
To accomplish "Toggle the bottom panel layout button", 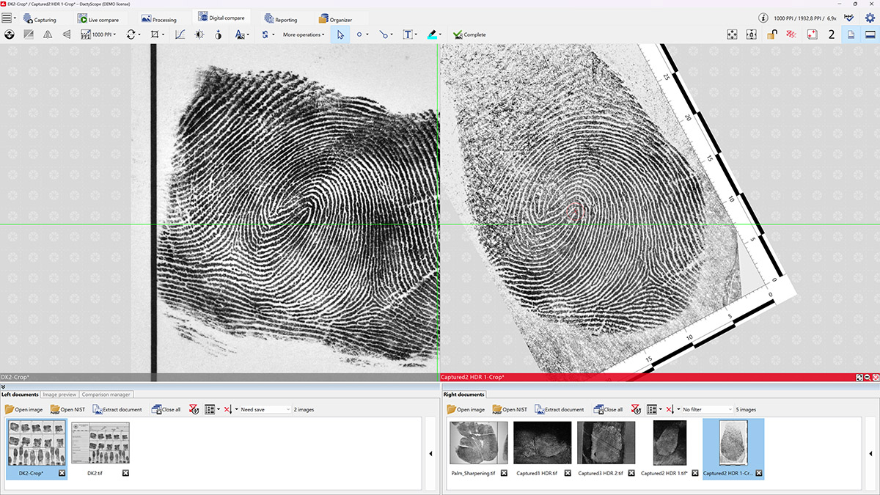I will point(870,34).
